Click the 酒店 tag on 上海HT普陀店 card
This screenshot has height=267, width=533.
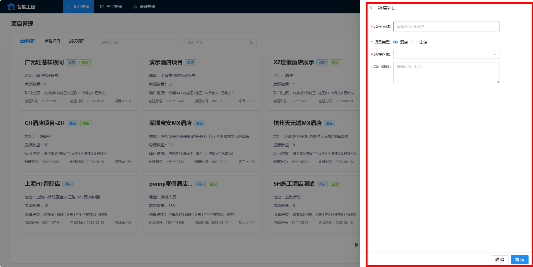coord(68,184)
